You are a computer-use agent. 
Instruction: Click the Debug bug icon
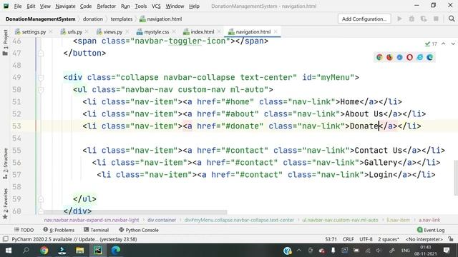click(x=411, y=19)
